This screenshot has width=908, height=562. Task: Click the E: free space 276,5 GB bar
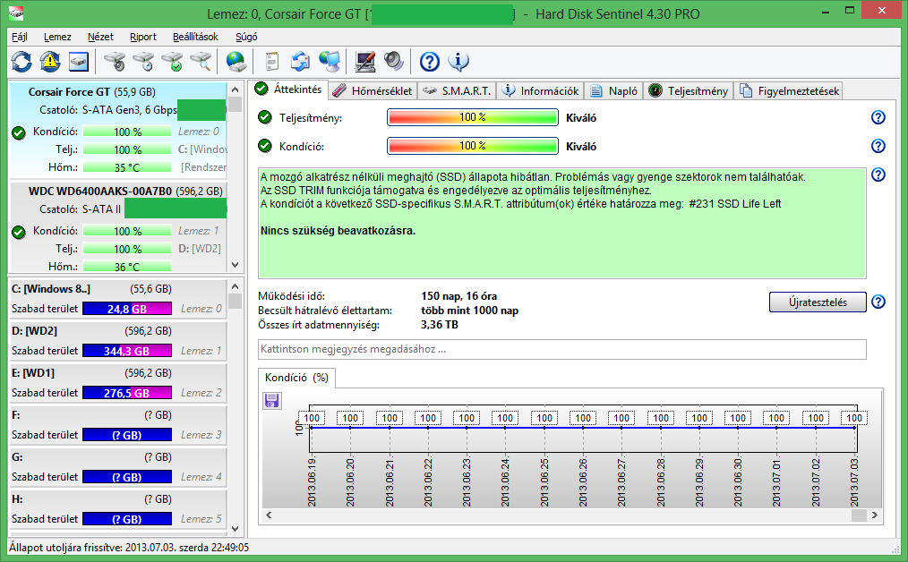127,393
